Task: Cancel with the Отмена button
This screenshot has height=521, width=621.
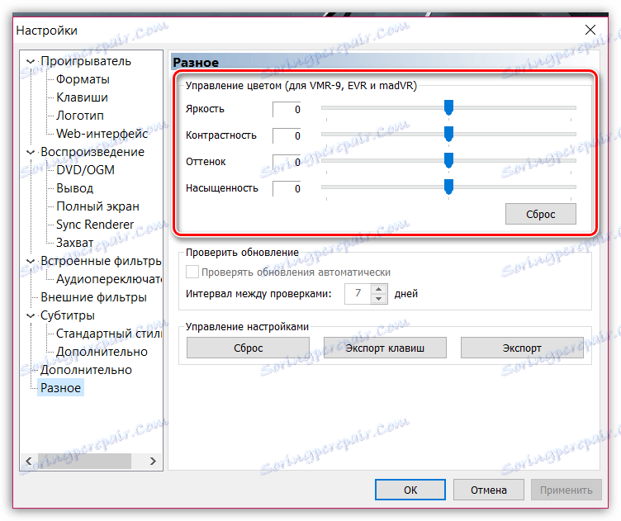Action: coord(489,490)
